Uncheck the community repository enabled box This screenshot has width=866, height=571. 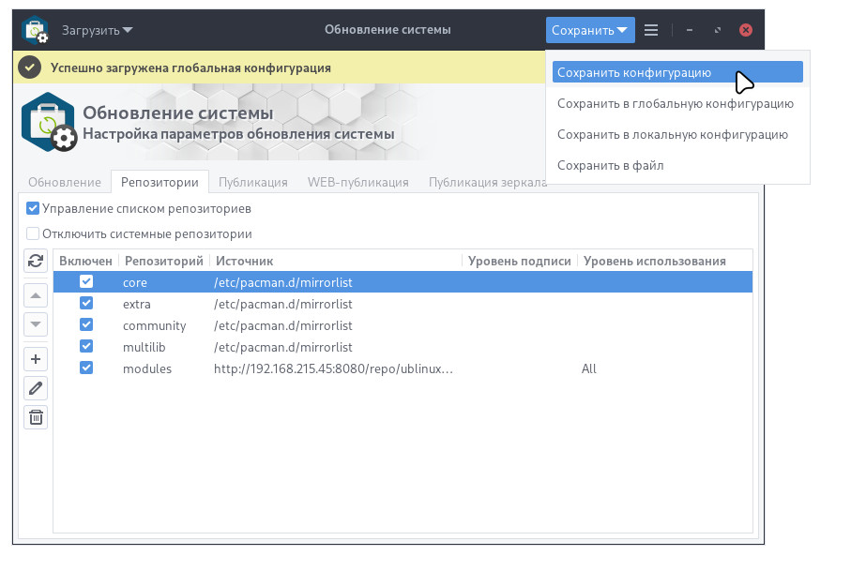point(86,325)
